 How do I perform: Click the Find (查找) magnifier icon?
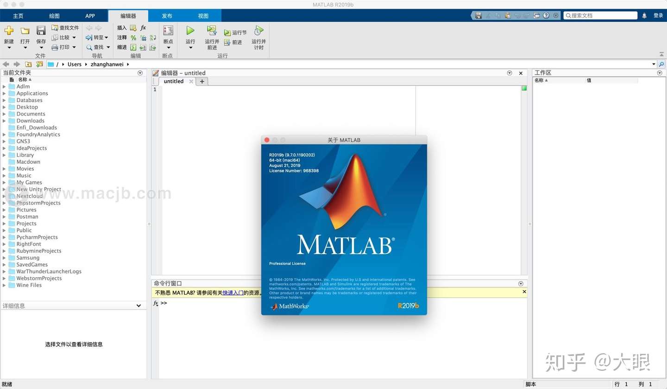pos(89,47)
